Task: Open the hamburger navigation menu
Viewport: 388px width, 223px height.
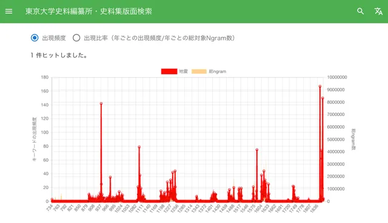Action: (x=8, y=11)
